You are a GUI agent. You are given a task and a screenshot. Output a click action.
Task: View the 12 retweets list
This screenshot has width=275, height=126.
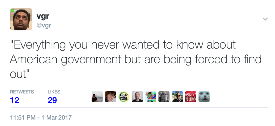[x=15, y=100]
